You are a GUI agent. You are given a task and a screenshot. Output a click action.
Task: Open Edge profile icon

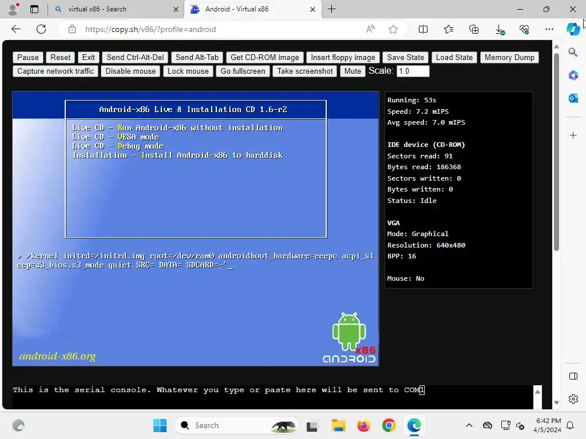click(x=14, y=9)
